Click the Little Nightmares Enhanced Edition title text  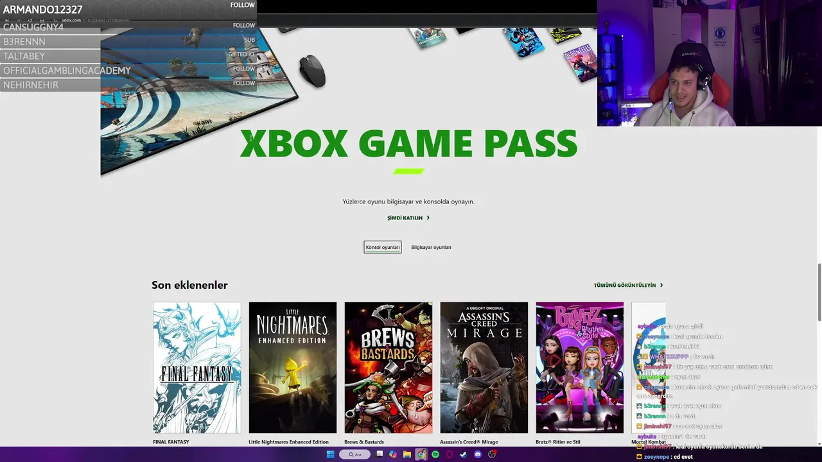tap(288, 442)
